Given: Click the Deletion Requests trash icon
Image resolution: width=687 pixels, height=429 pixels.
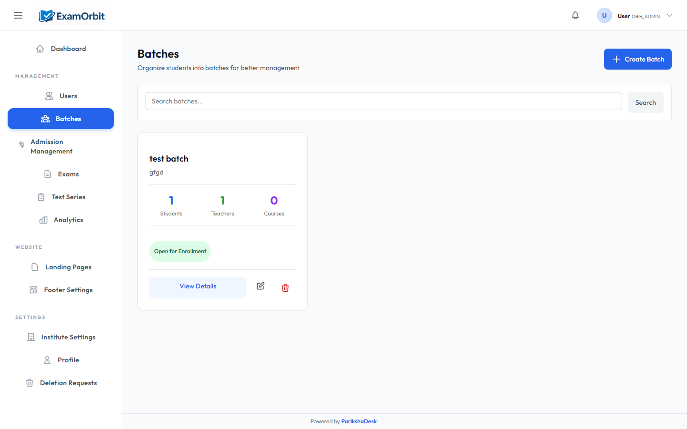Looking at the screenshot, I should click(30, 383).
